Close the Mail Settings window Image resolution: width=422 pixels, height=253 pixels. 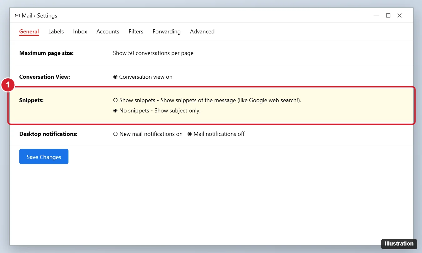tap(399, 16)
